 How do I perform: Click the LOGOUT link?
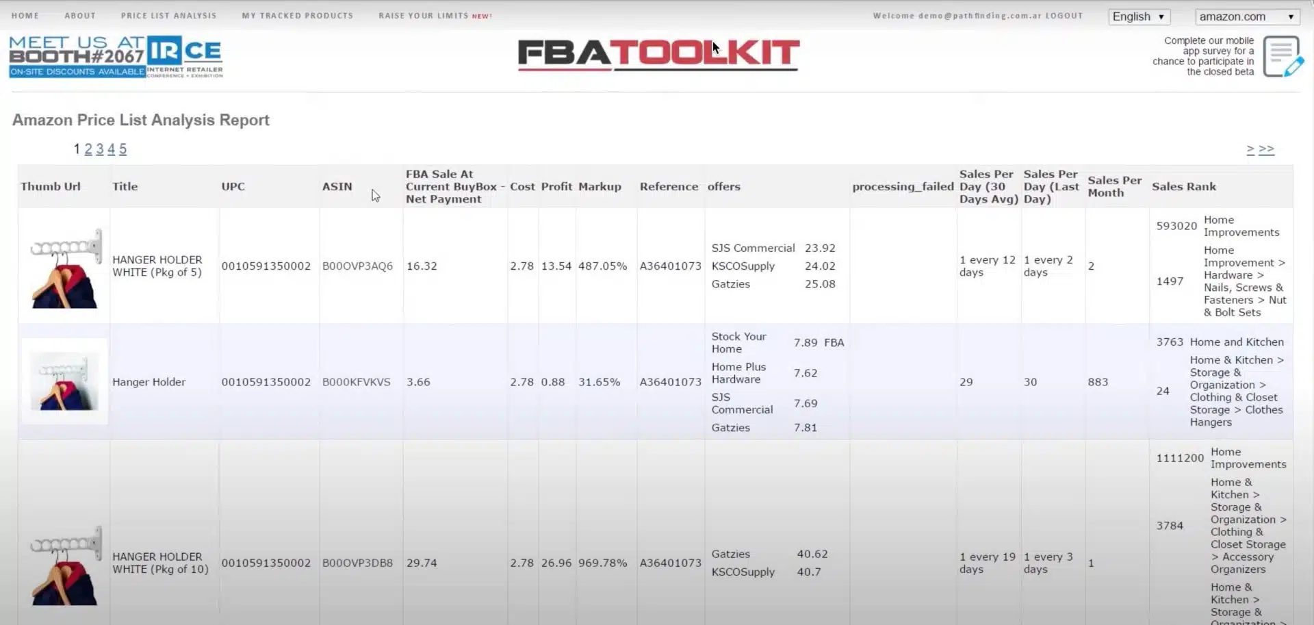1064,15
